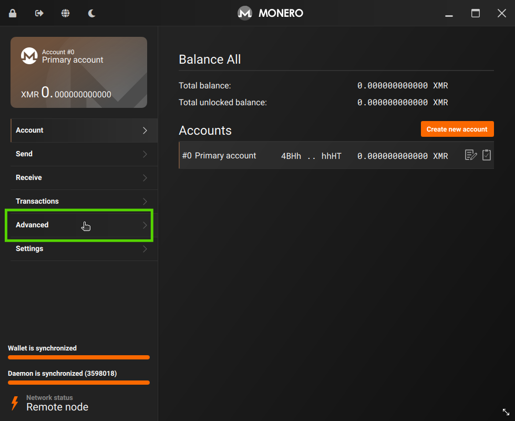Screen dimensions: 515x421
Task: Click the Daemon synchronized progress bar
Action: 78,383
